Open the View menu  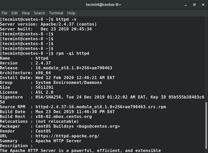point(26,13)
